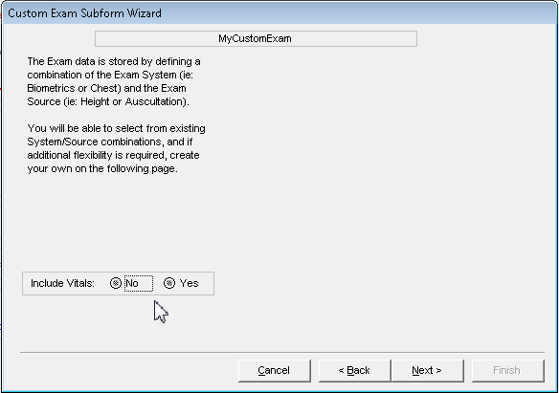
Task: Select the Yes radio button for vitals
Action: [x=169, y=283]
